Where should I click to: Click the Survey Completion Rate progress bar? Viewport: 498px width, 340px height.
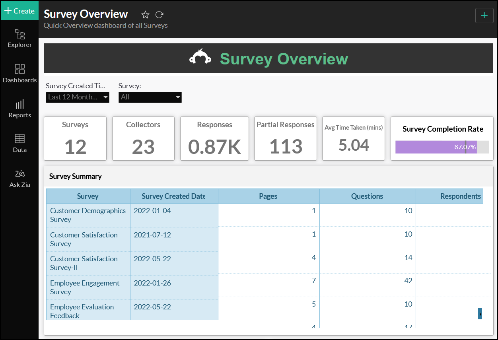click(x=442, y=147)
